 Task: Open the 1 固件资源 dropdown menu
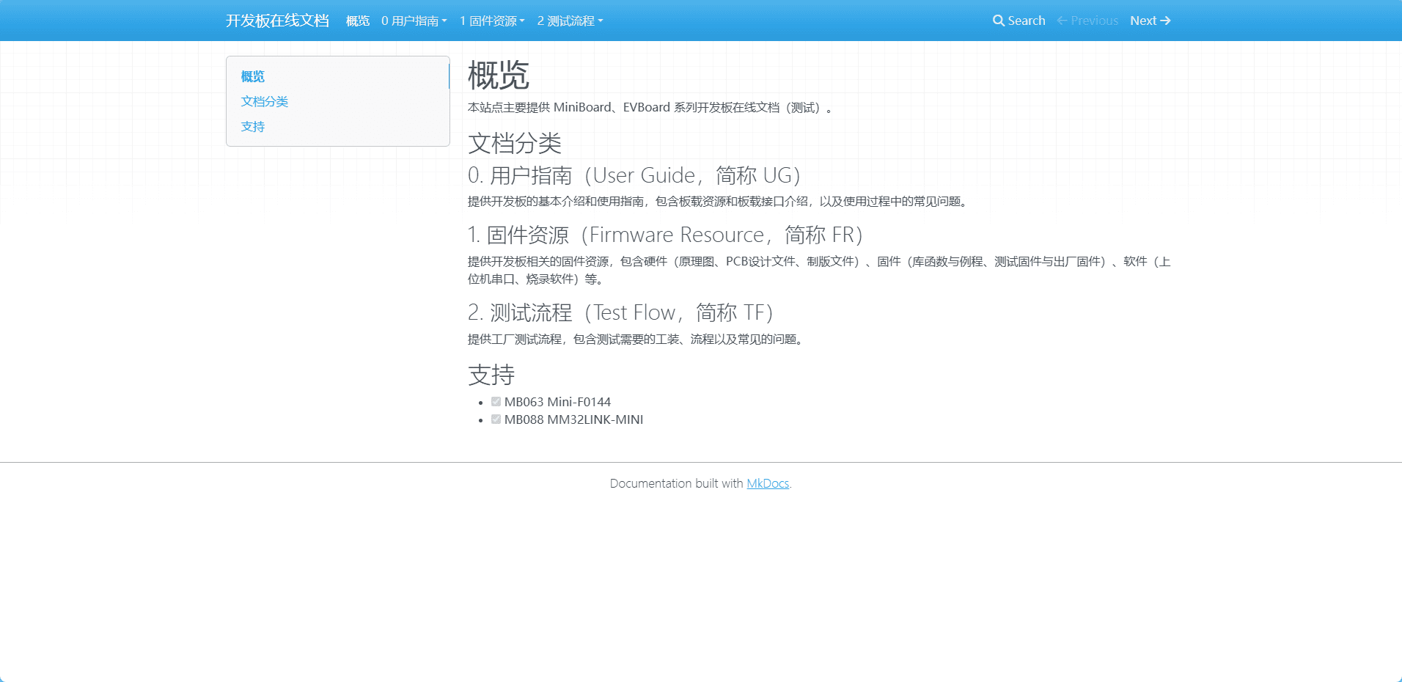[x=492, y=21]
